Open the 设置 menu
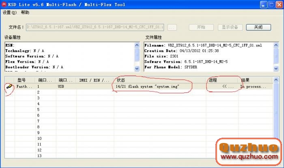 coord(10,13)
